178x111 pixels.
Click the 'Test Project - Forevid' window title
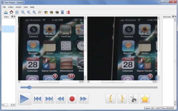click(14, 2)
